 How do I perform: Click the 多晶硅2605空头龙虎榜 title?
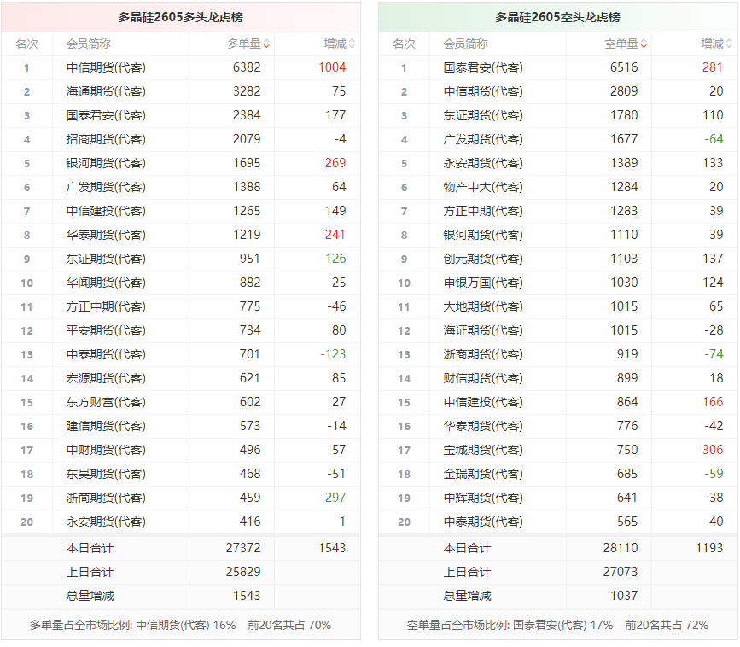(x=557, y=17)
